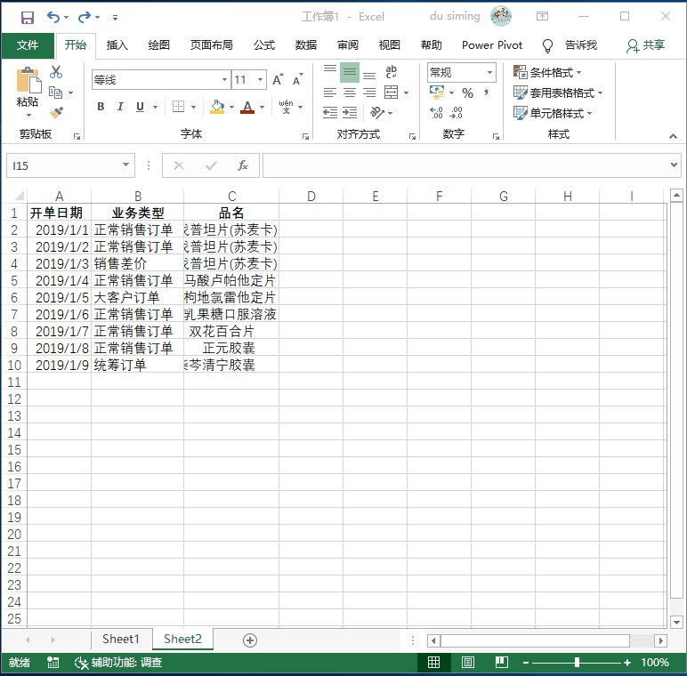Screen dimensions: 687x676
Task: Add a new sheet with plus button
Action: 250,640
